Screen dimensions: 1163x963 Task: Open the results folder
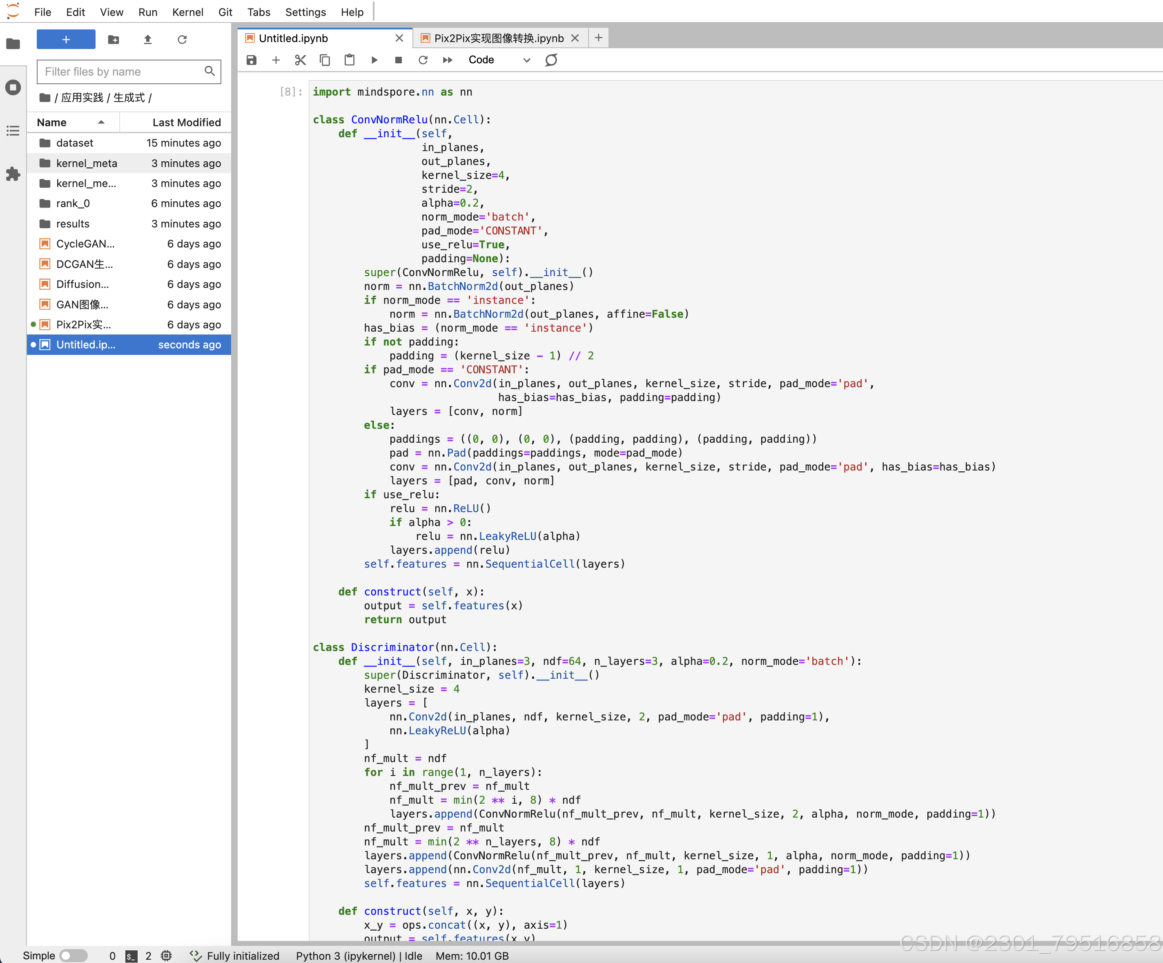(73, 224)
